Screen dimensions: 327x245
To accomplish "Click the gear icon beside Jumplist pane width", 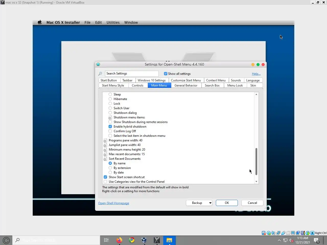I will 105,145.
